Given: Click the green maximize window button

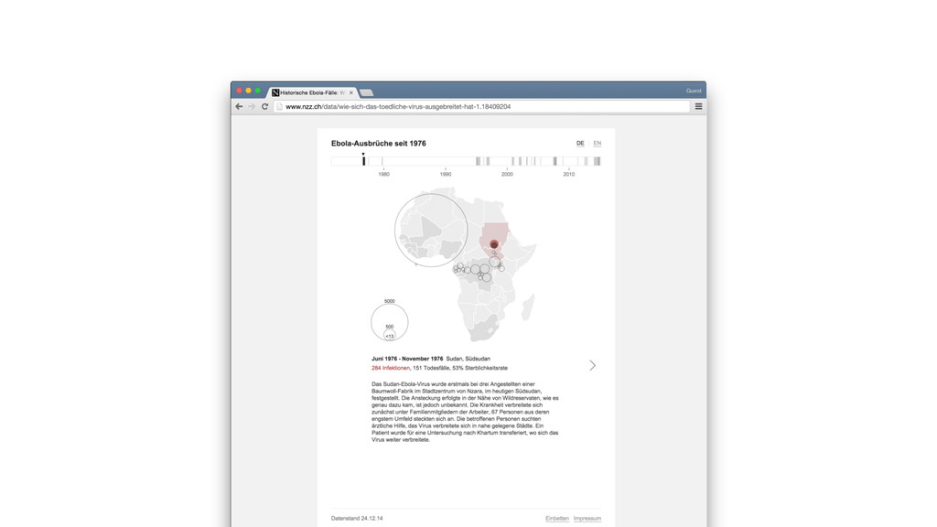Looking at the screenshot, I should (x=257, y=91).
